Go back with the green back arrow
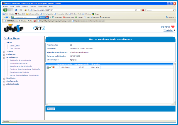Image resolution: width=178 pixels, height=125 pixels. (x=5, y=10)
